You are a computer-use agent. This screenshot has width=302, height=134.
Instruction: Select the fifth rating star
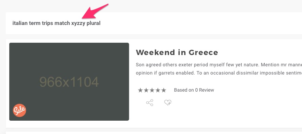[164, 90]
